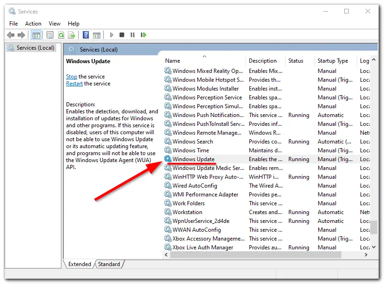Select the Windows Push Notification... service name
Image resolution: width=387 pixels, height=287 pixels.
208,115
